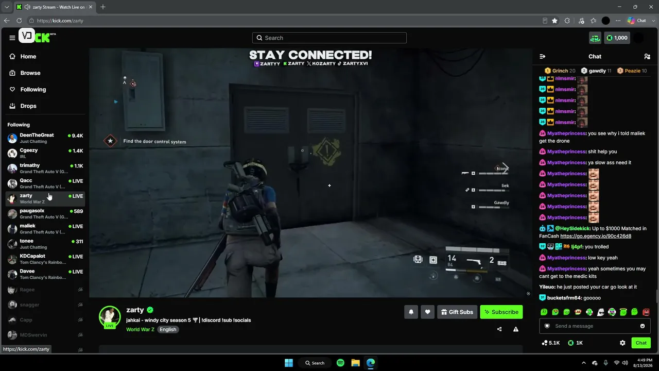
Task: Click Grinch in gift leaderboard
Action: coord(560,71)
